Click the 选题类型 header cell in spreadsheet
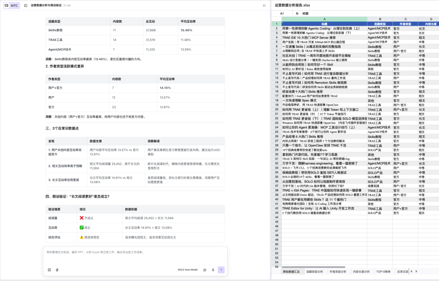This screenshot has height=281, width=439. (x=380, y=24)
